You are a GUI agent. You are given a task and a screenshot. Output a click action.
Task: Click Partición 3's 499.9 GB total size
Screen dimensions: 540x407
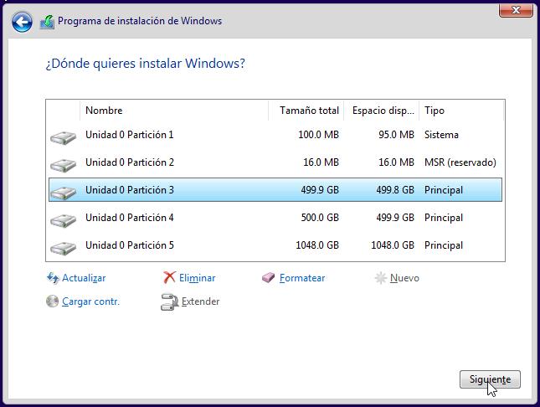point(320,190)
